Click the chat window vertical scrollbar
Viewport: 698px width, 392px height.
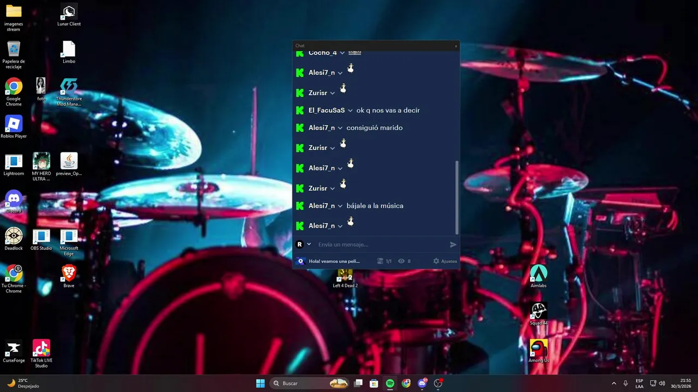click(x=457, y=197)
